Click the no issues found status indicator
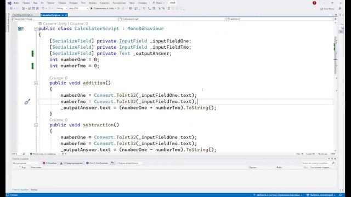The image size is (351, 197). tap(43, 154)
